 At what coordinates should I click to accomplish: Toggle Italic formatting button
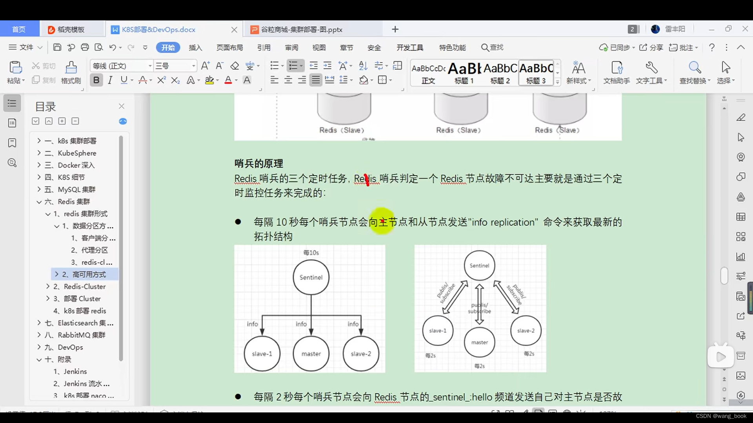110,80
